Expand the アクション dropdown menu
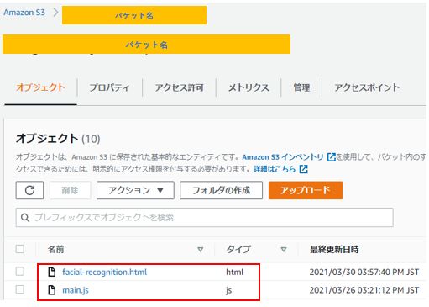This screenshot has height=307, width=429. click(135, 190)
